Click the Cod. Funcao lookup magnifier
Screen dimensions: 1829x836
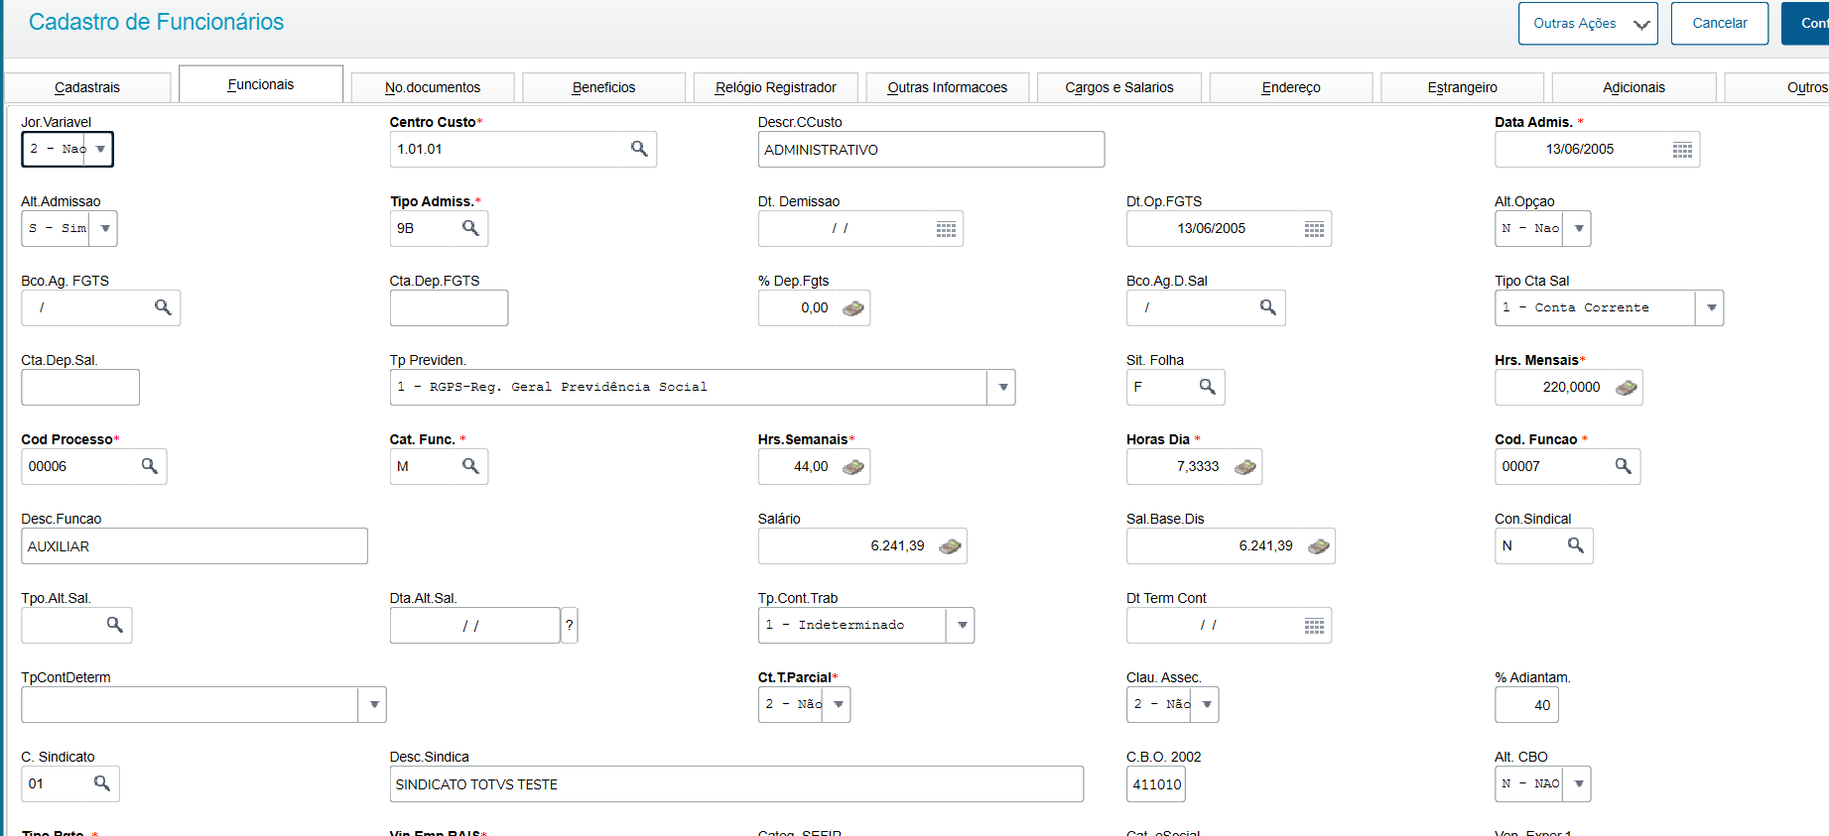click(1623, 466)
